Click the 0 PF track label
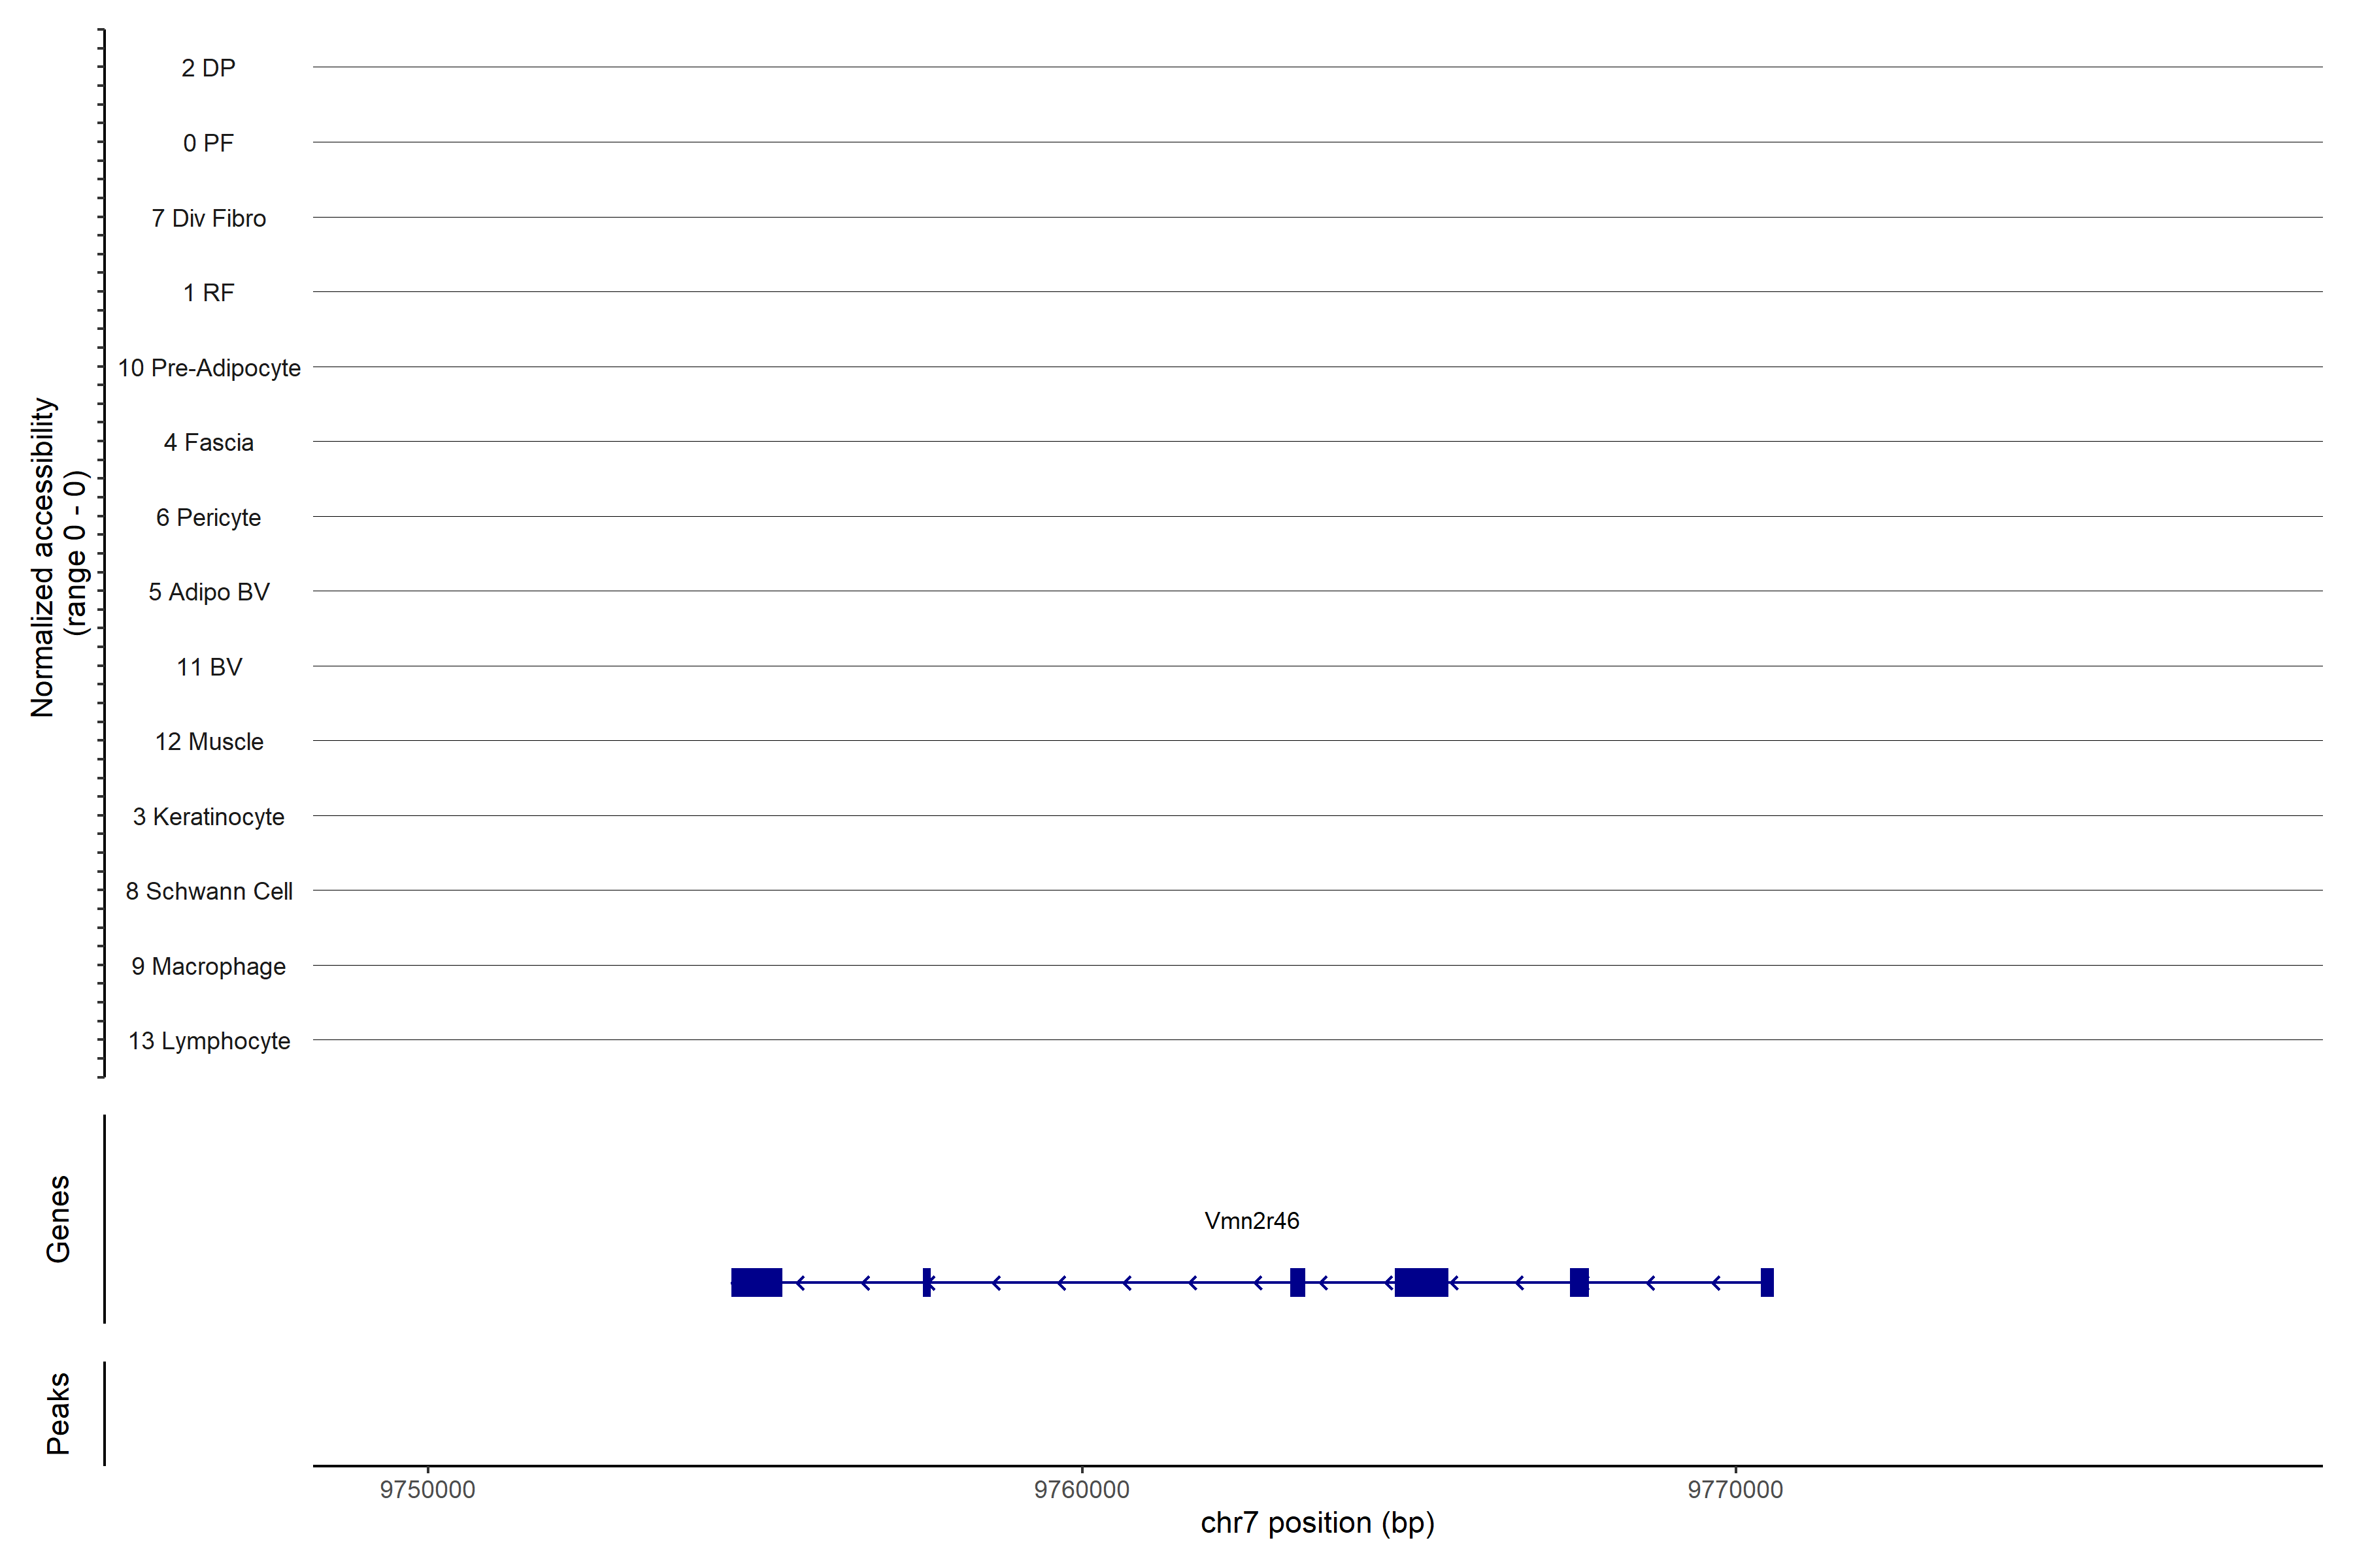Image resolution: width=2353 pixels, height=1568 pixels. click(x=208, y=143)
